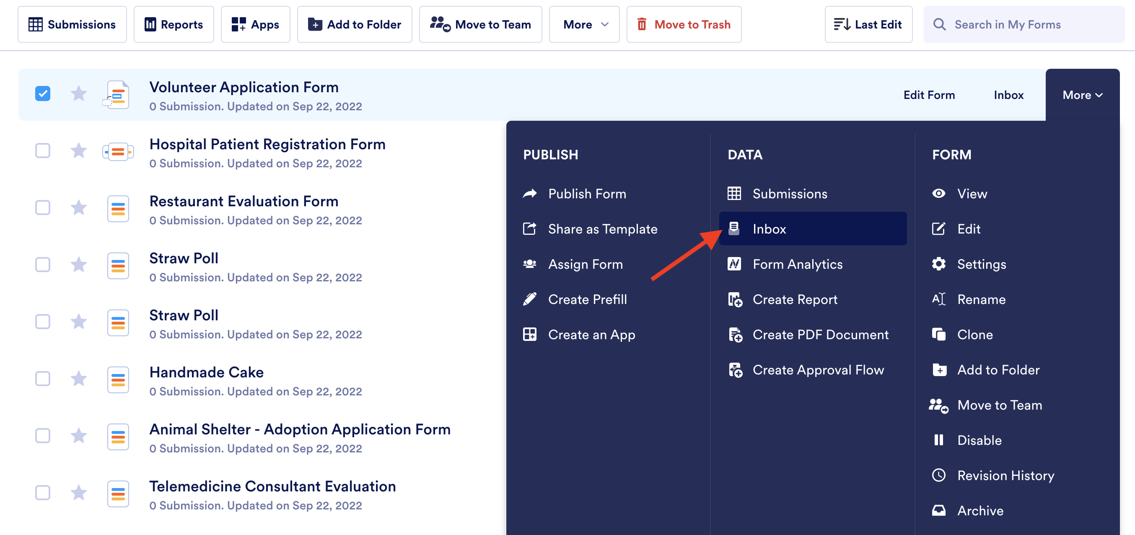Click the Archive tray icon
Image resolution: width=1135 pixels, height=535 pixels.
click(938, 510)
